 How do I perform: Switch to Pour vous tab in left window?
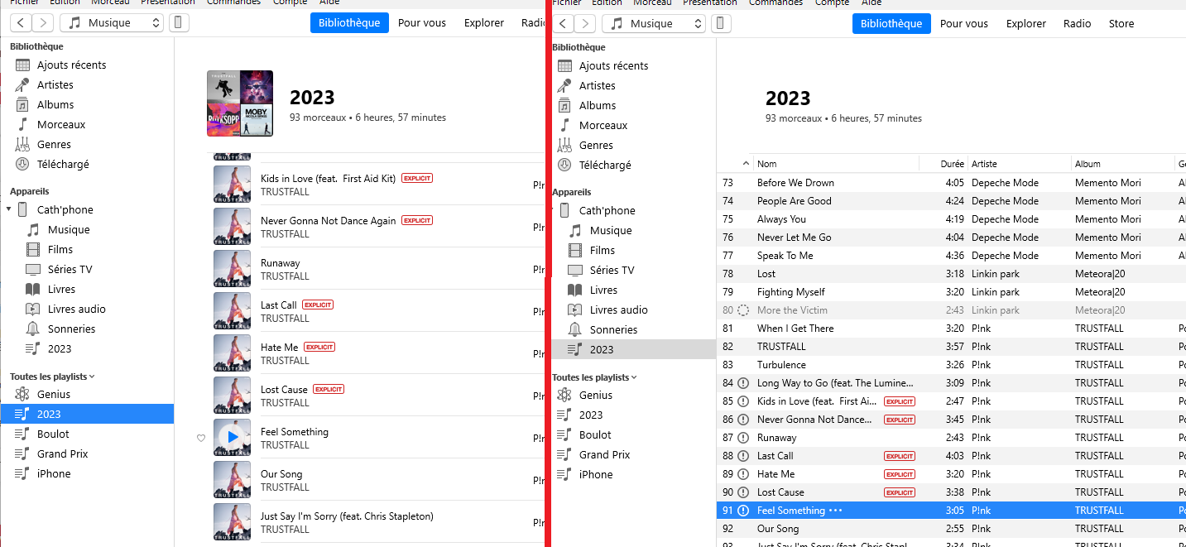click(422, 23)
